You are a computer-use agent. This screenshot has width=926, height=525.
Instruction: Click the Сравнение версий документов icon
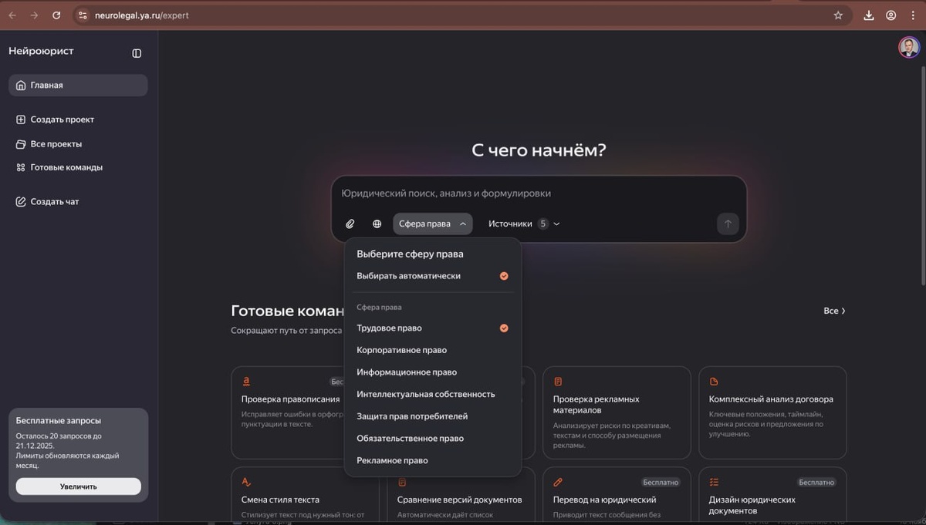(402, 482)
